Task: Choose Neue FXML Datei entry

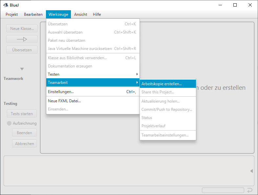Action: pyautogui.click(x=93, y=101)
